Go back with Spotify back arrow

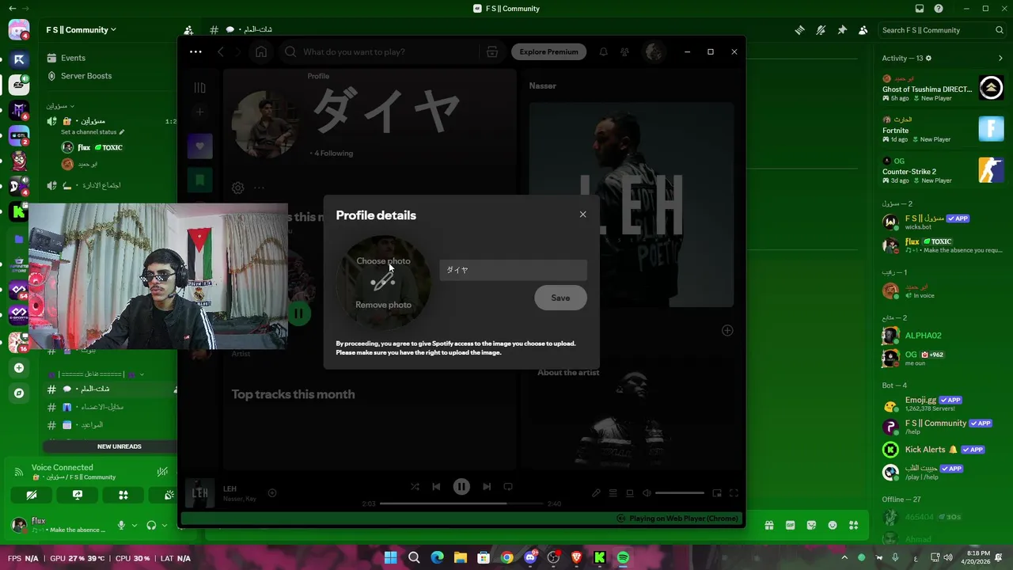[x=221, y=52]
